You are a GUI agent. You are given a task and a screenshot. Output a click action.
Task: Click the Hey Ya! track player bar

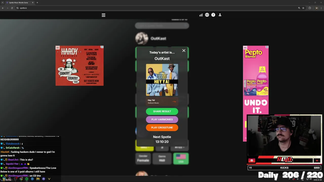[x=162, y=101]
